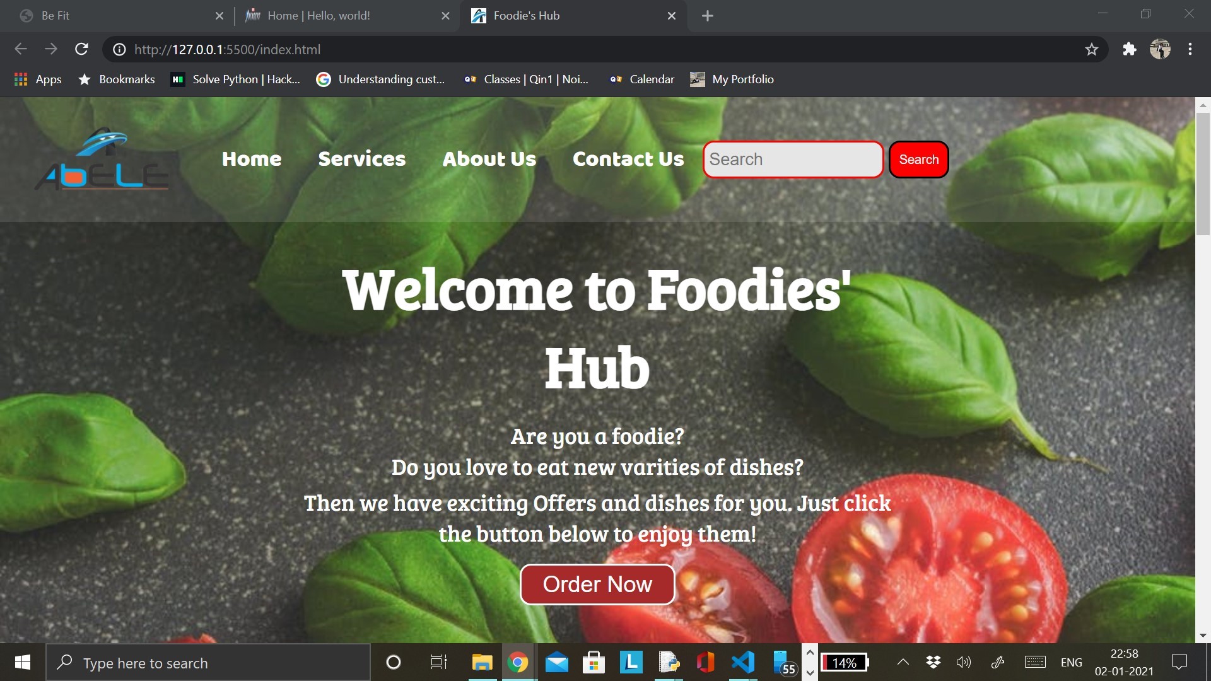Click the Chrome icon on the taskbar
The width and height of the screenshot is (1211, 681).
pos(518,662)
